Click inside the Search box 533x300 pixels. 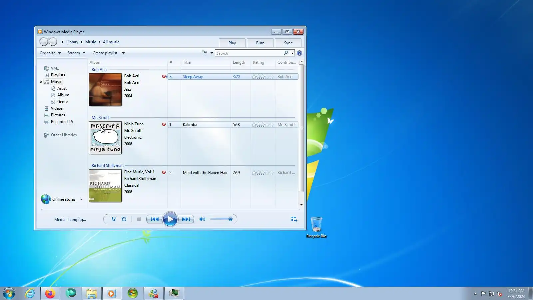(249, 53)
